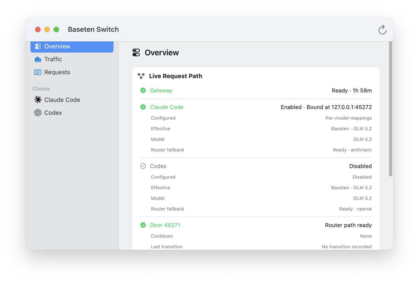
Task: Click the Clients section header
Action: click(41, 89)
